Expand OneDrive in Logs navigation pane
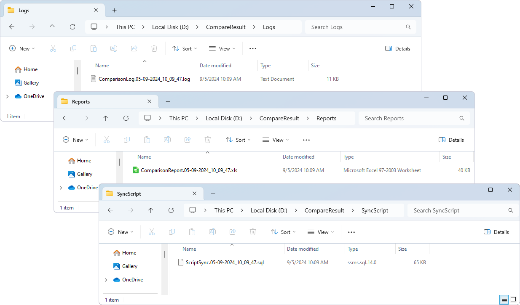Screen dimensions: 520x305 coord(7,96)
